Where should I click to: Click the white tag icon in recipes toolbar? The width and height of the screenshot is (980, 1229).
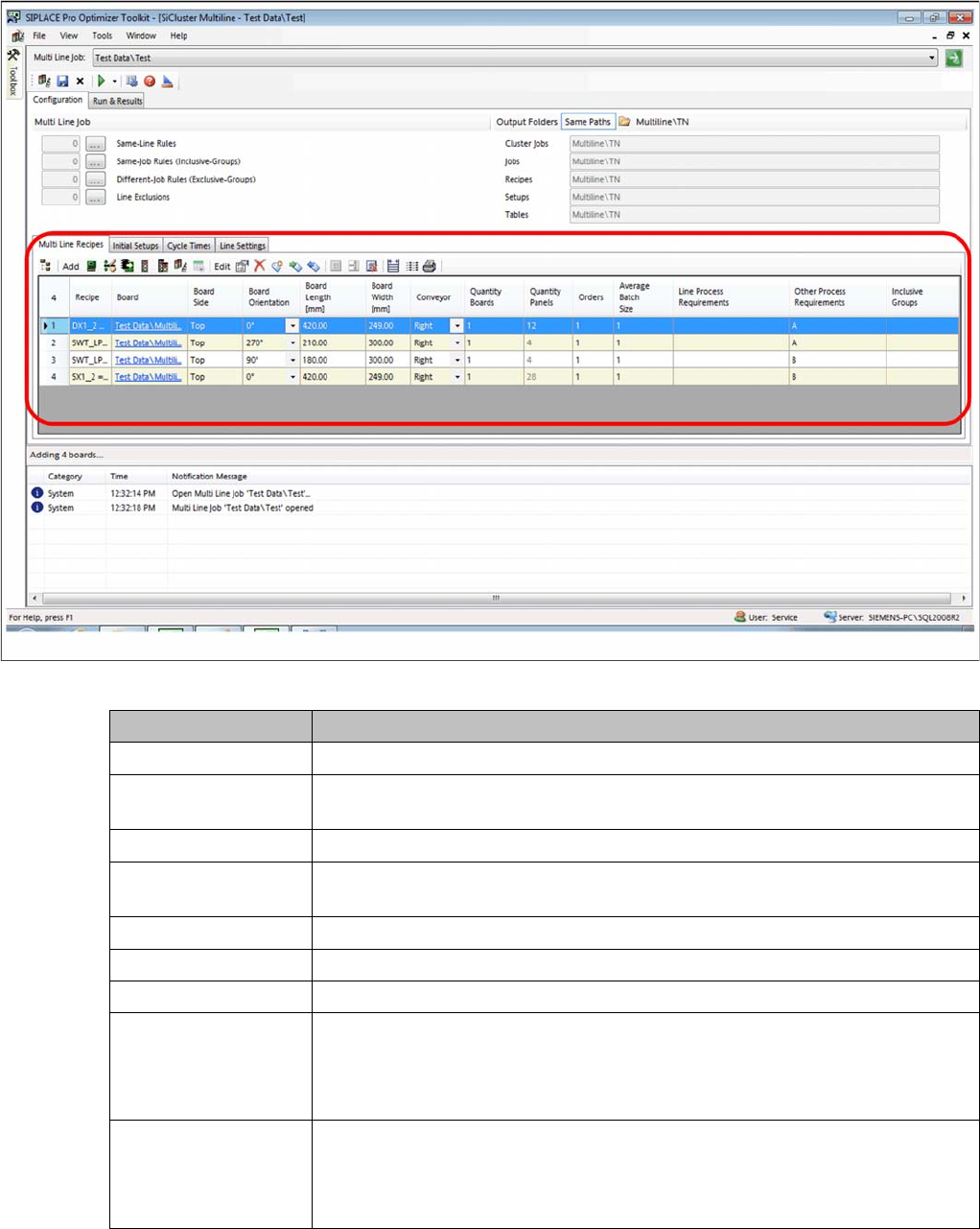coord(277,266)
